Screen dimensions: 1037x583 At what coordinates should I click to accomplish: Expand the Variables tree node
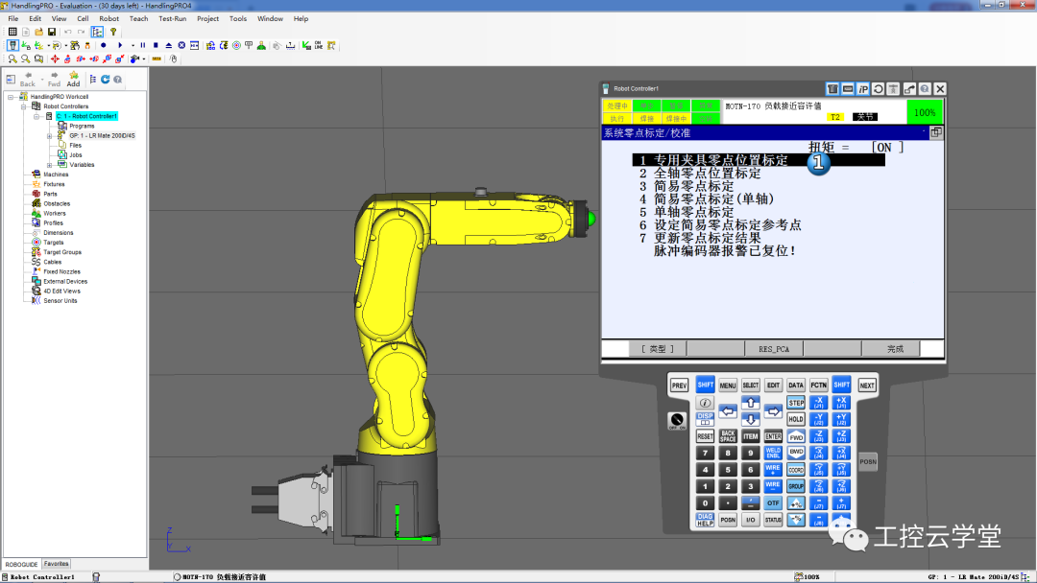50,165
